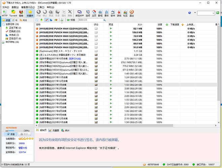
Task: Toggle the downloading filter green arrow
Action: pyautogui.click(x=41, y=20)
